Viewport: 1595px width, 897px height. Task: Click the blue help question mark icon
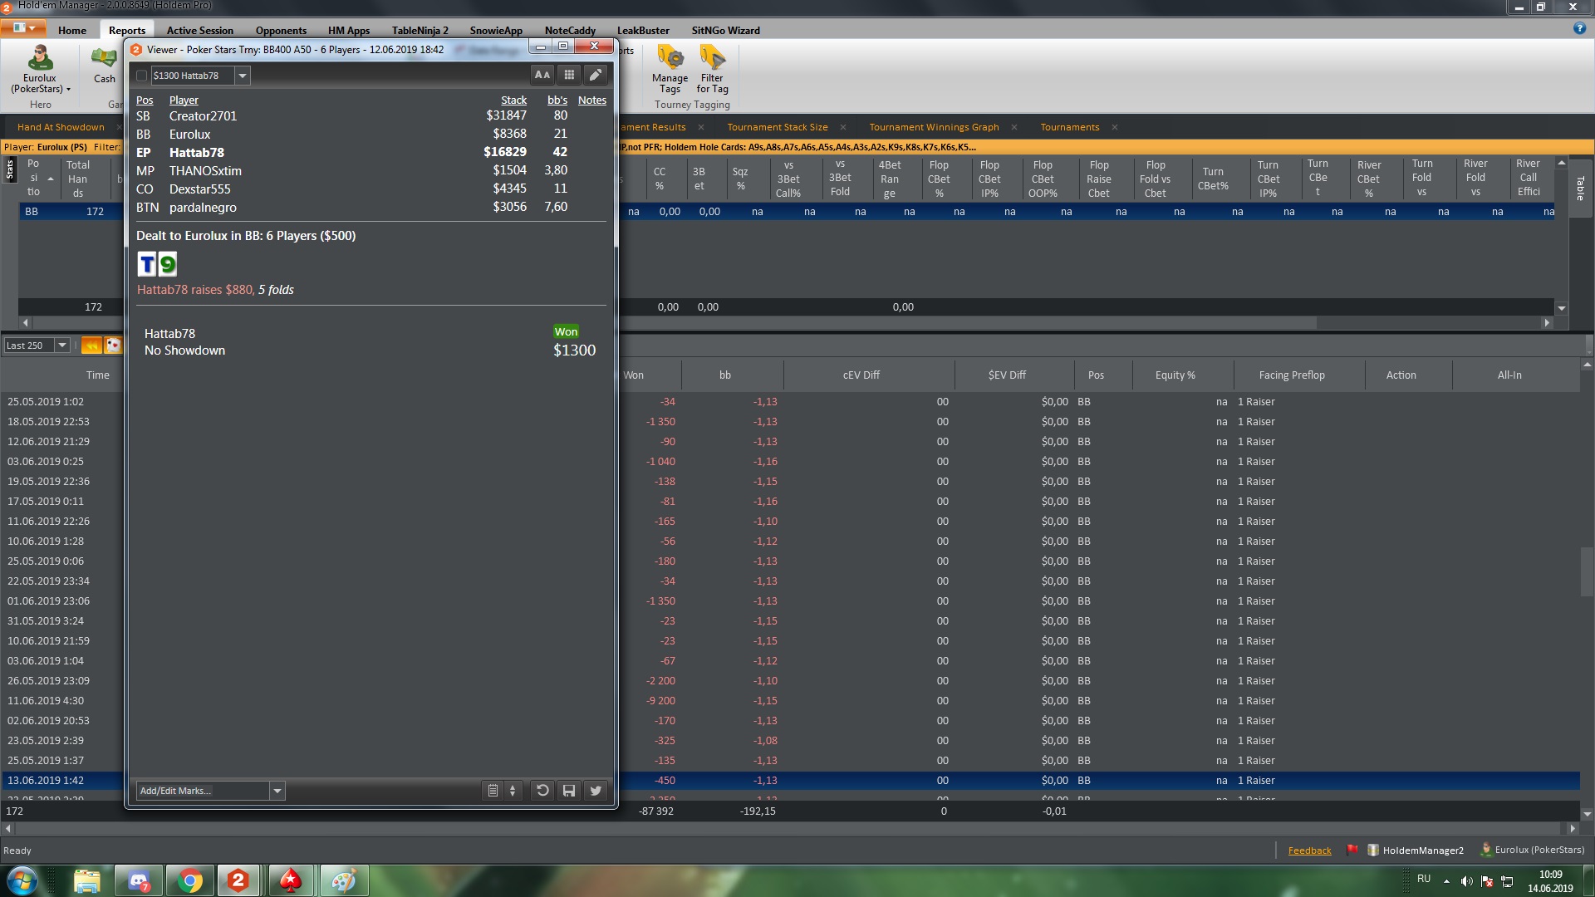click(1579, 28)
